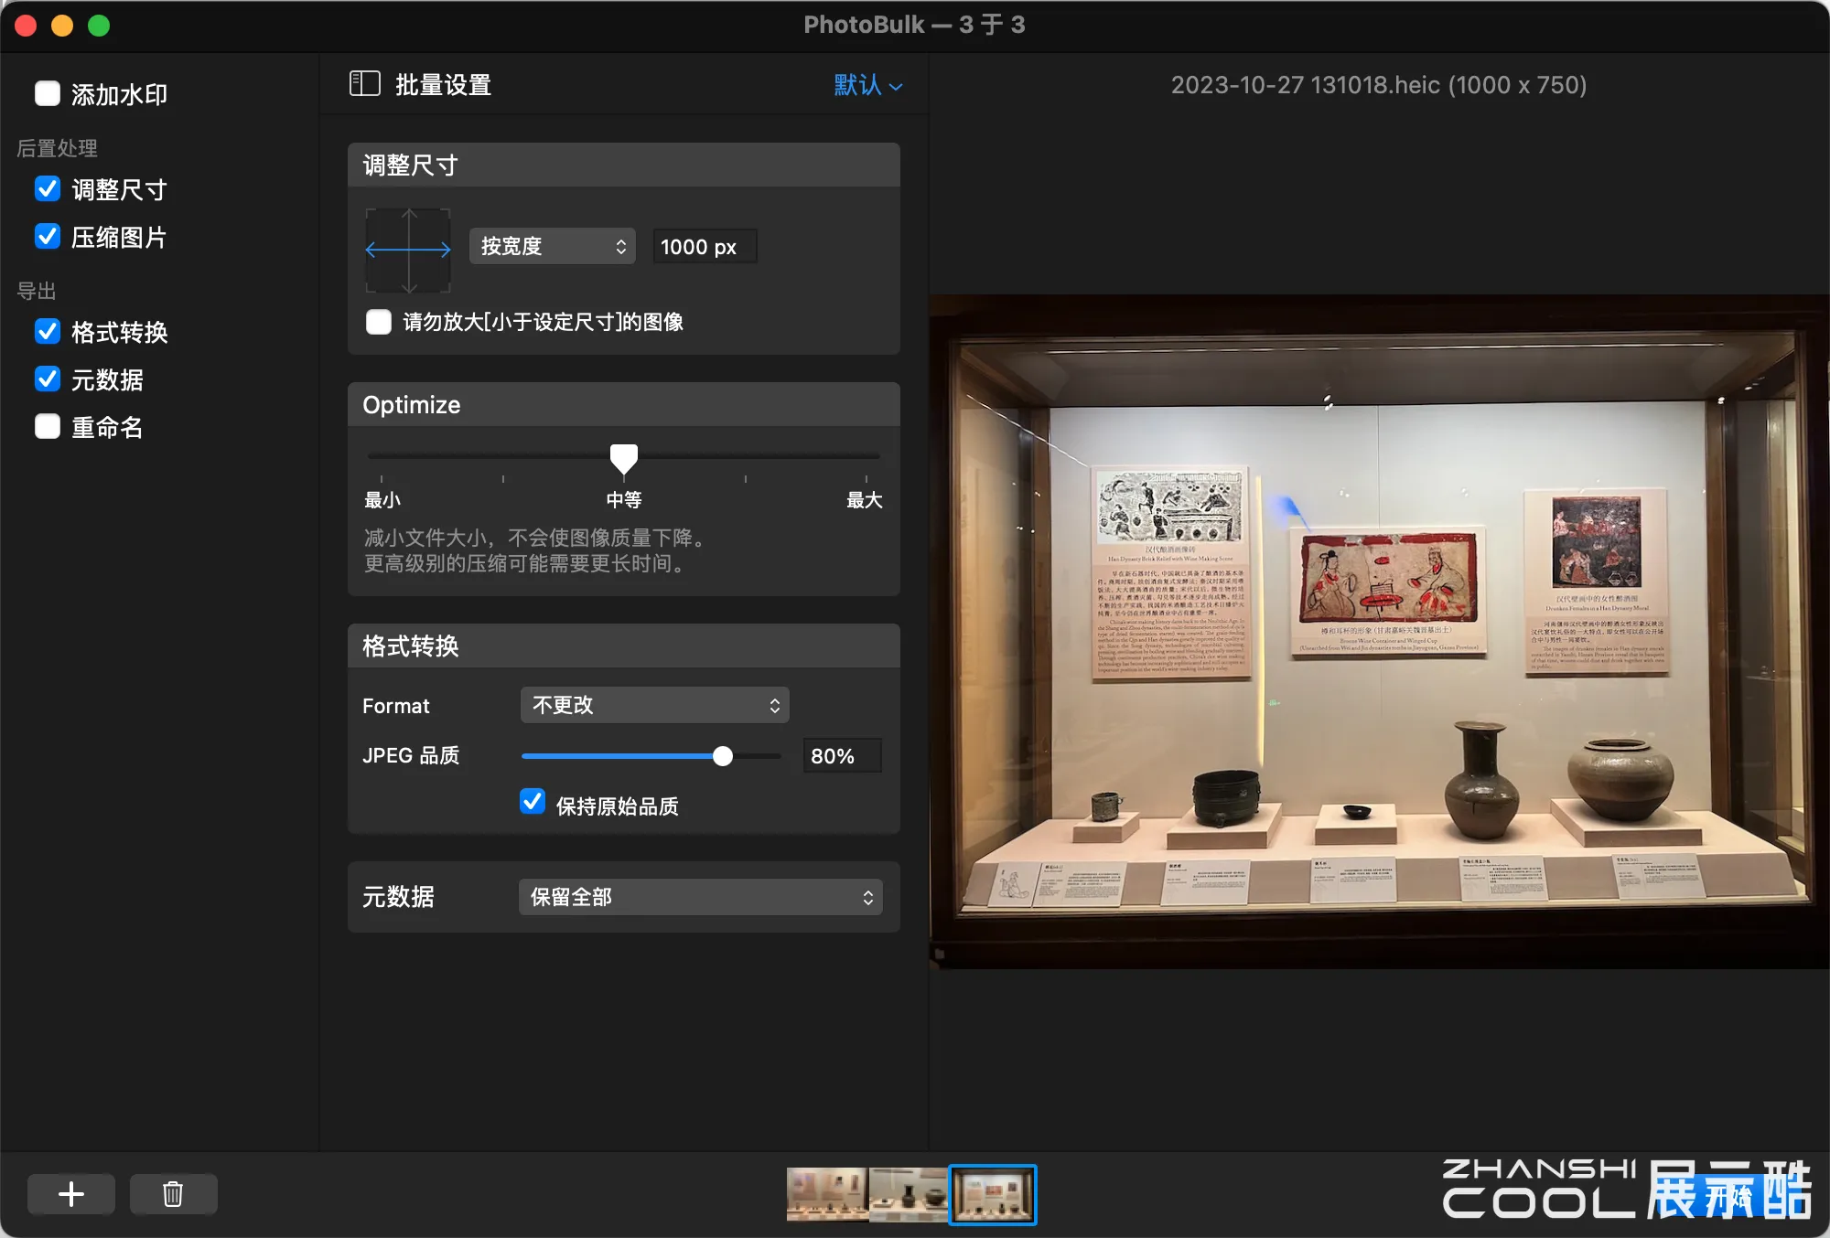Click the resize direction arrows diagram
The width and height of the screenshot is (1830, 1238).
click(408, 250)
